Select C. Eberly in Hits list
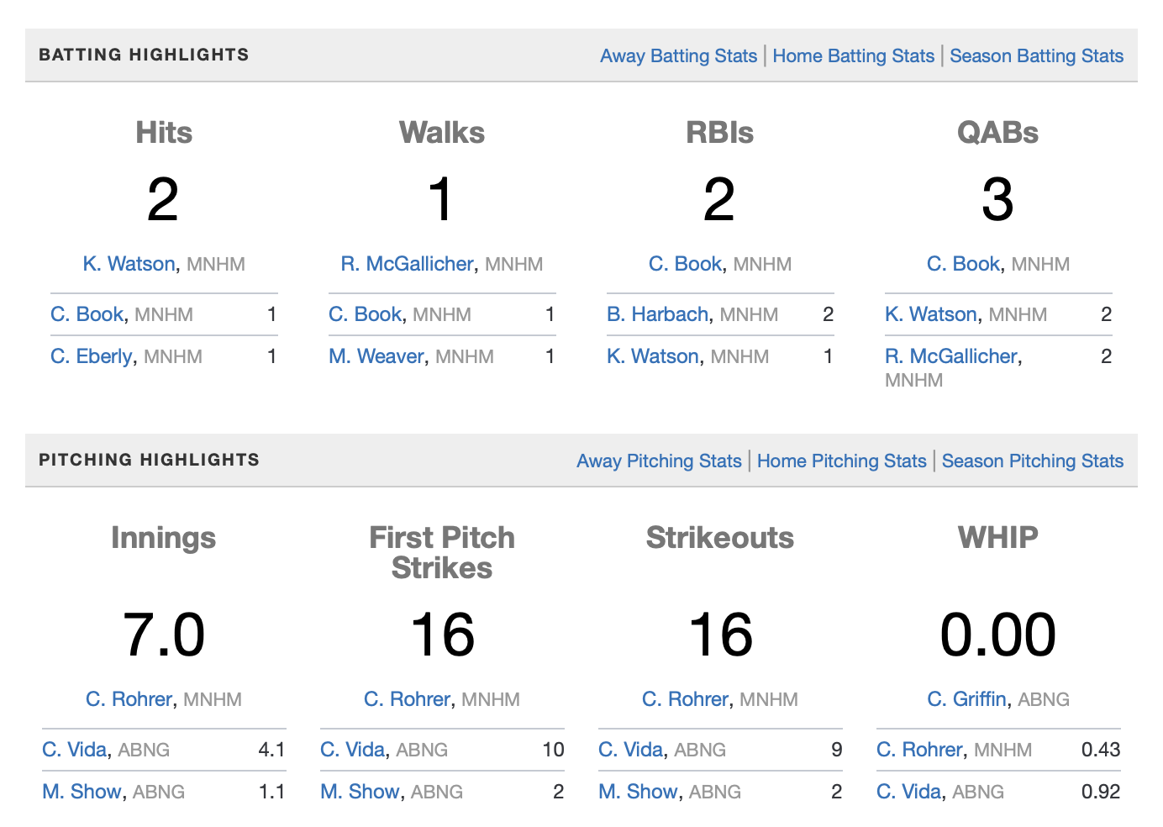 click(x=91, y=356)
